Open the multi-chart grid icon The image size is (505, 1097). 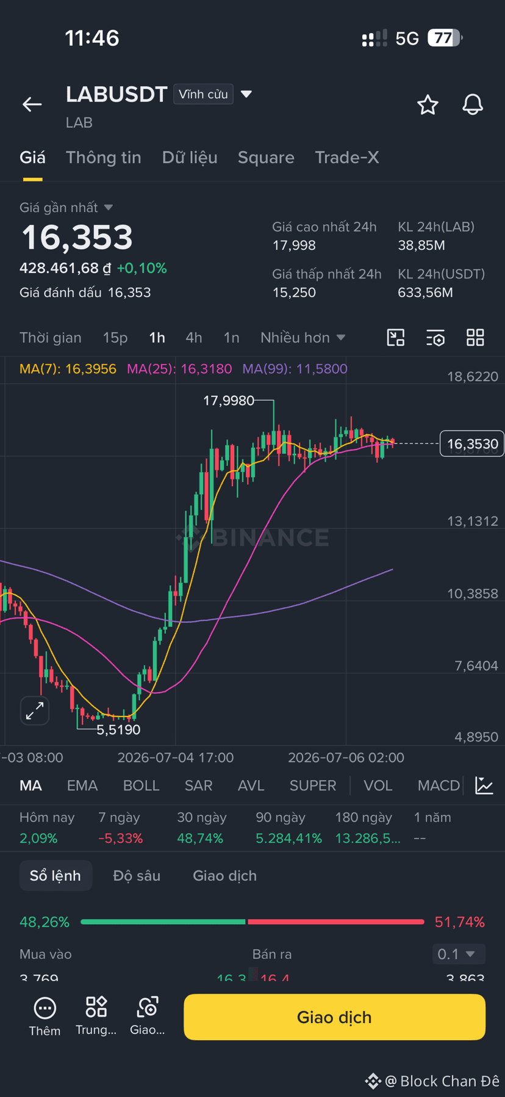(475, 338)
